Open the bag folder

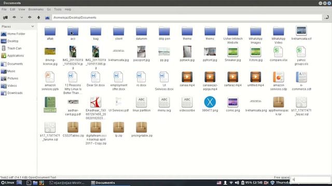95,33
